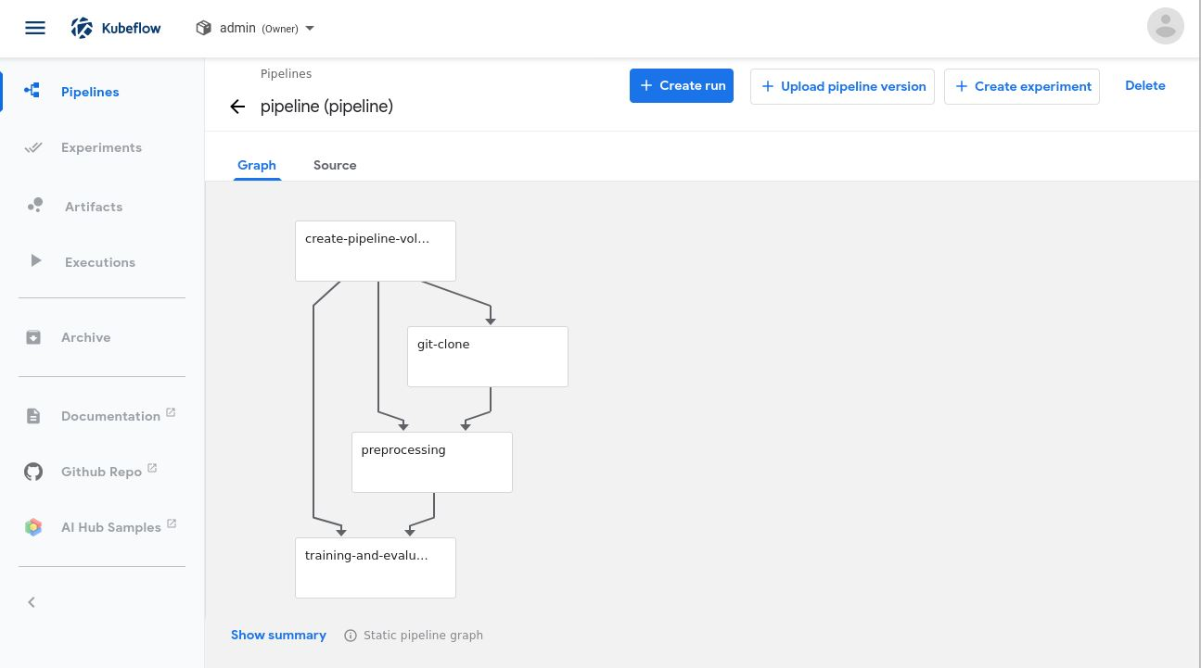Click the Artifacts sidebar icon

tap(35, 206)
